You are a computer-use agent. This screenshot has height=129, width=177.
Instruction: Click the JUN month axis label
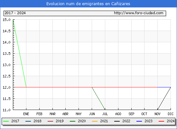tap(92, 114)
